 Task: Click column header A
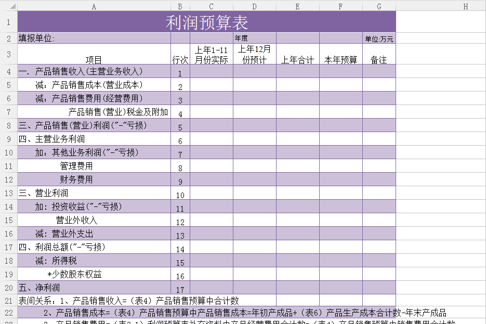94,6
